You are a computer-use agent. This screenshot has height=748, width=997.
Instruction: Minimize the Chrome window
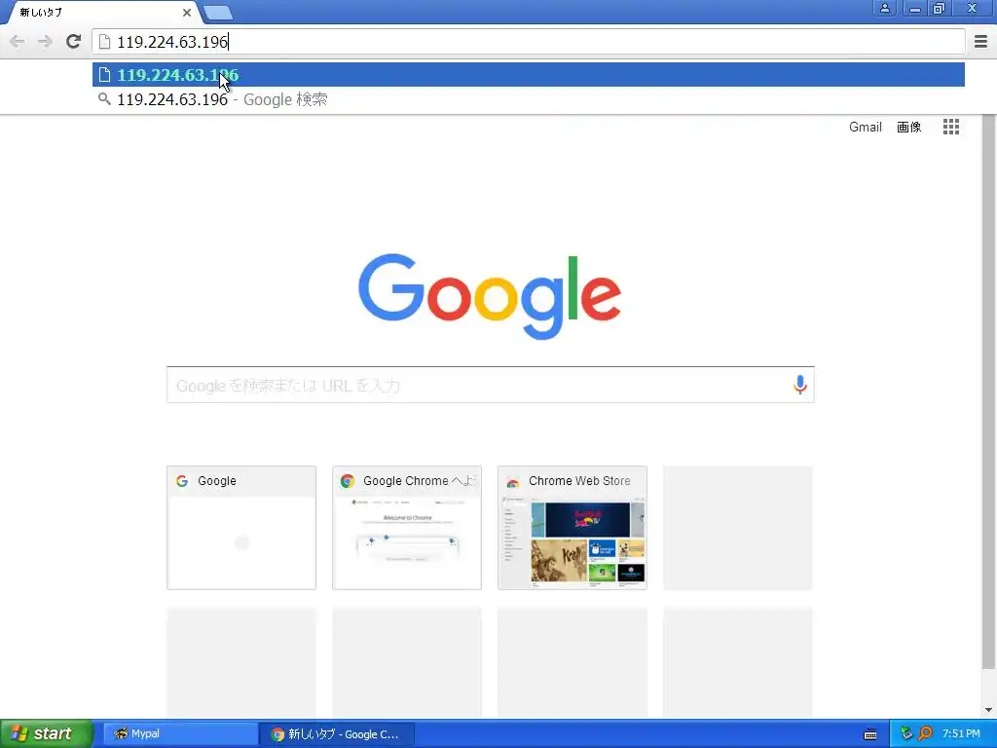[914, 8]
